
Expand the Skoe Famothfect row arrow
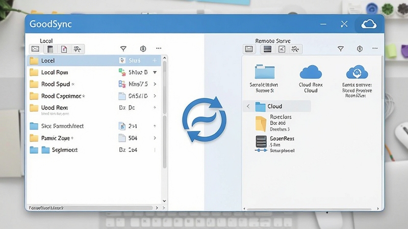pyautogui.click(x=155, y=126)
